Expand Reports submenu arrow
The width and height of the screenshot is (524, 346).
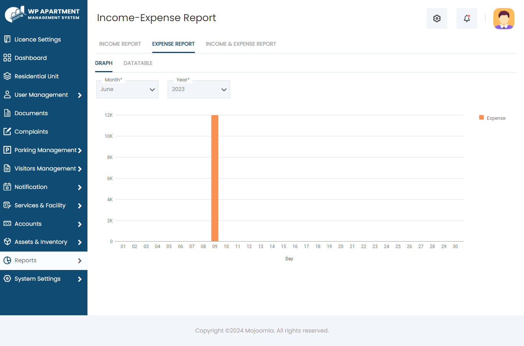(x=80, y=261)
